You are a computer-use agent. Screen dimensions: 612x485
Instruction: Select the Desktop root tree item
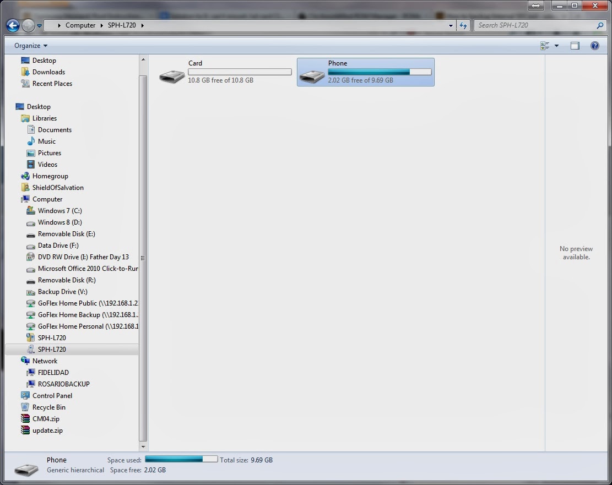pyautogui.click(x=33, y=106)
